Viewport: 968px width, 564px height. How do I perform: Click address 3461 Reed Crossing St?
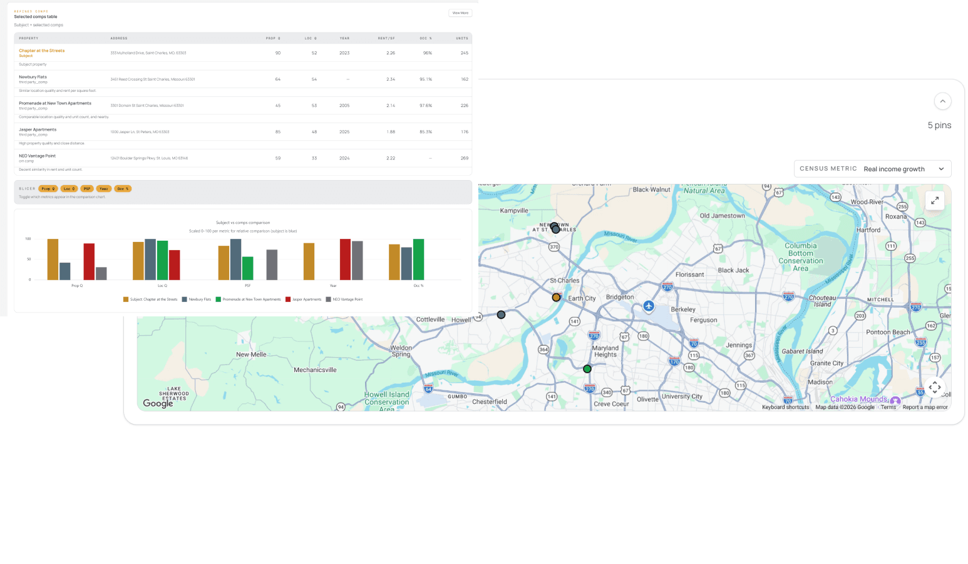(153, 79)
